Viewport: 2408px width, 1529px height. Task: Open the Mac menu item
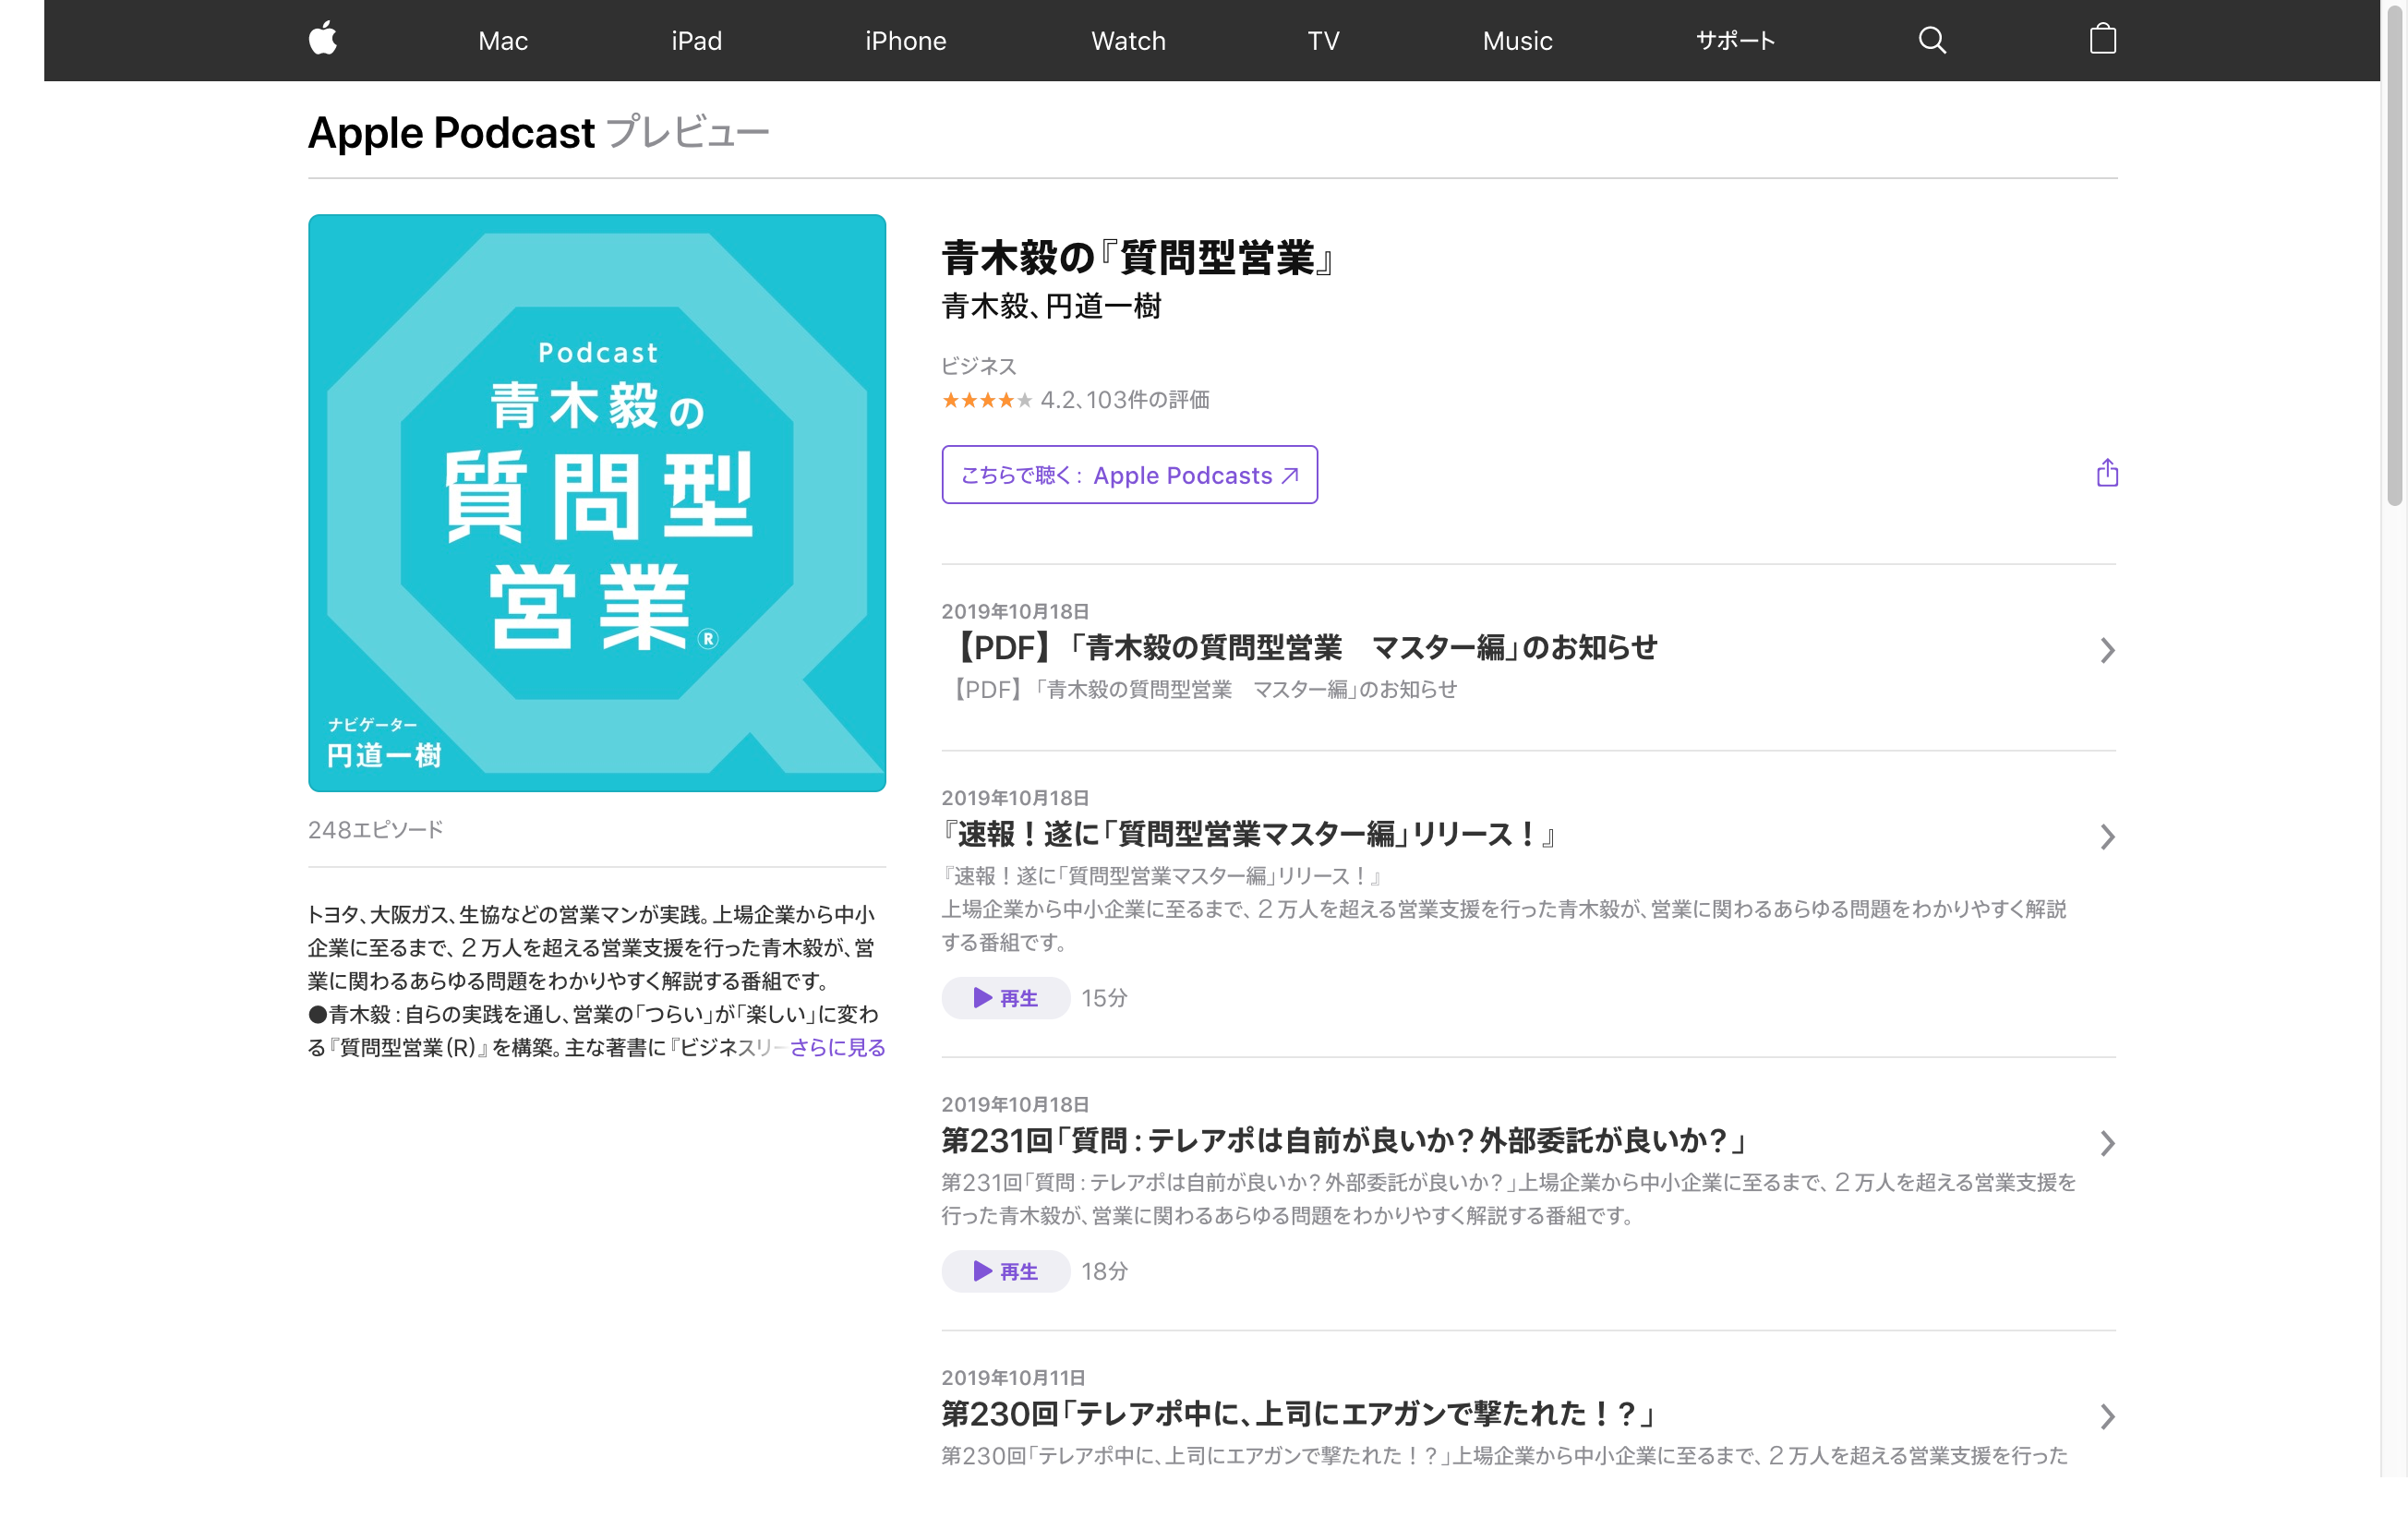pos(503,41)
